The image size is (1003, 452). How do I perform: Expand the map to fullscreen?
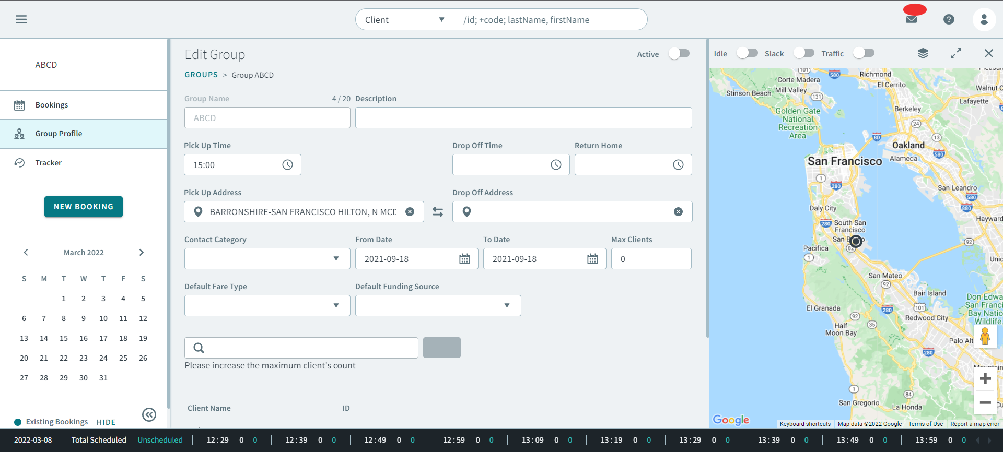(955, 53)
